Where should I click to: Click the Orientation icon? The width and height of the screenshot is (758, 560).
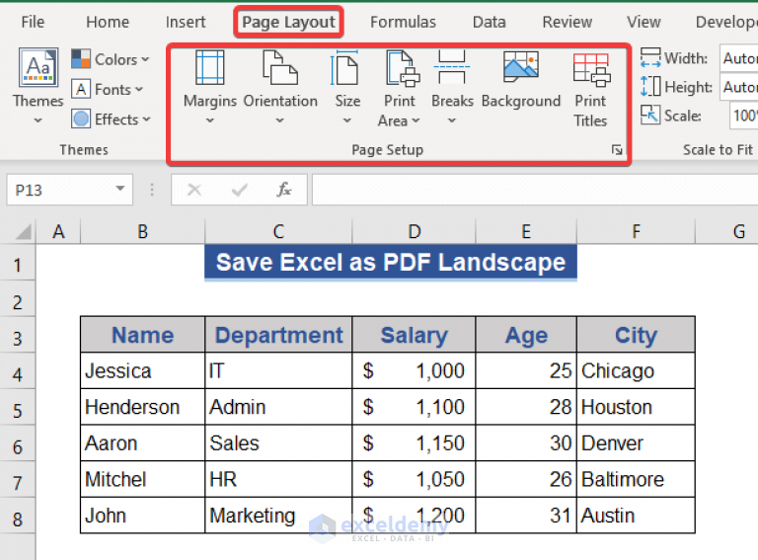[x=280, y=67]
